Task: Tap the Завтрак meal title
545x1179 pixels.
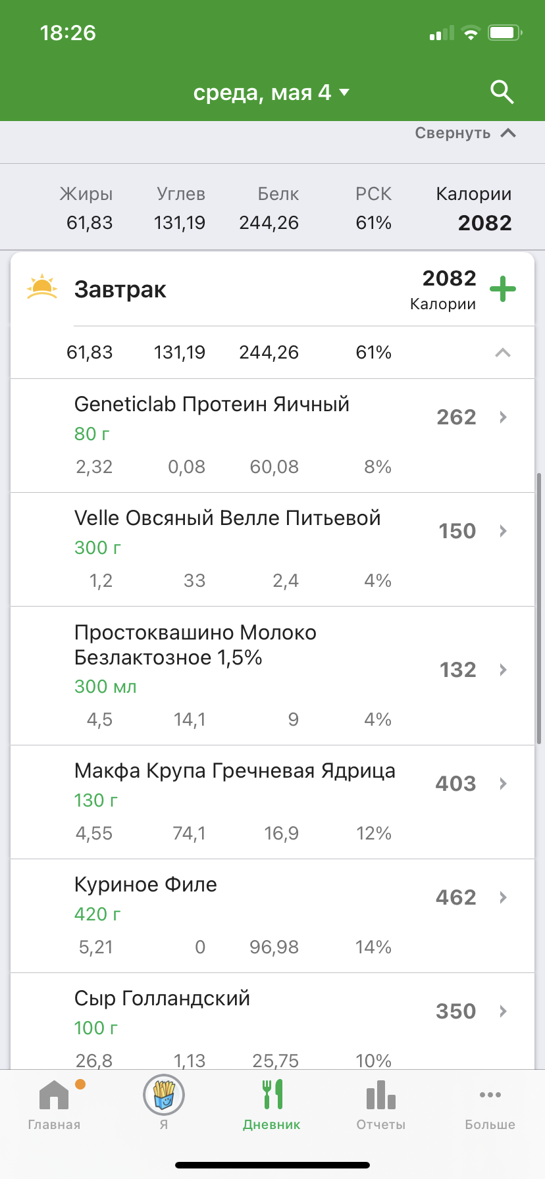Action: click(x=120, y=289)
